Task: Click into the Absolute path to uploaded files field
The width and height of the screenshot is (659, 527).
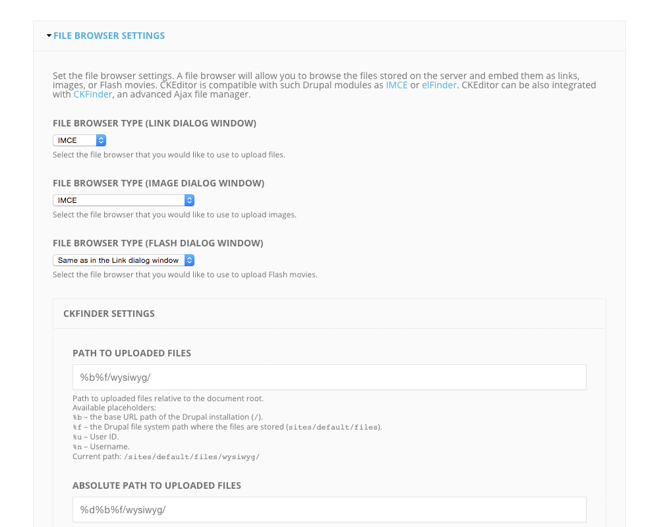Action: 329,510
